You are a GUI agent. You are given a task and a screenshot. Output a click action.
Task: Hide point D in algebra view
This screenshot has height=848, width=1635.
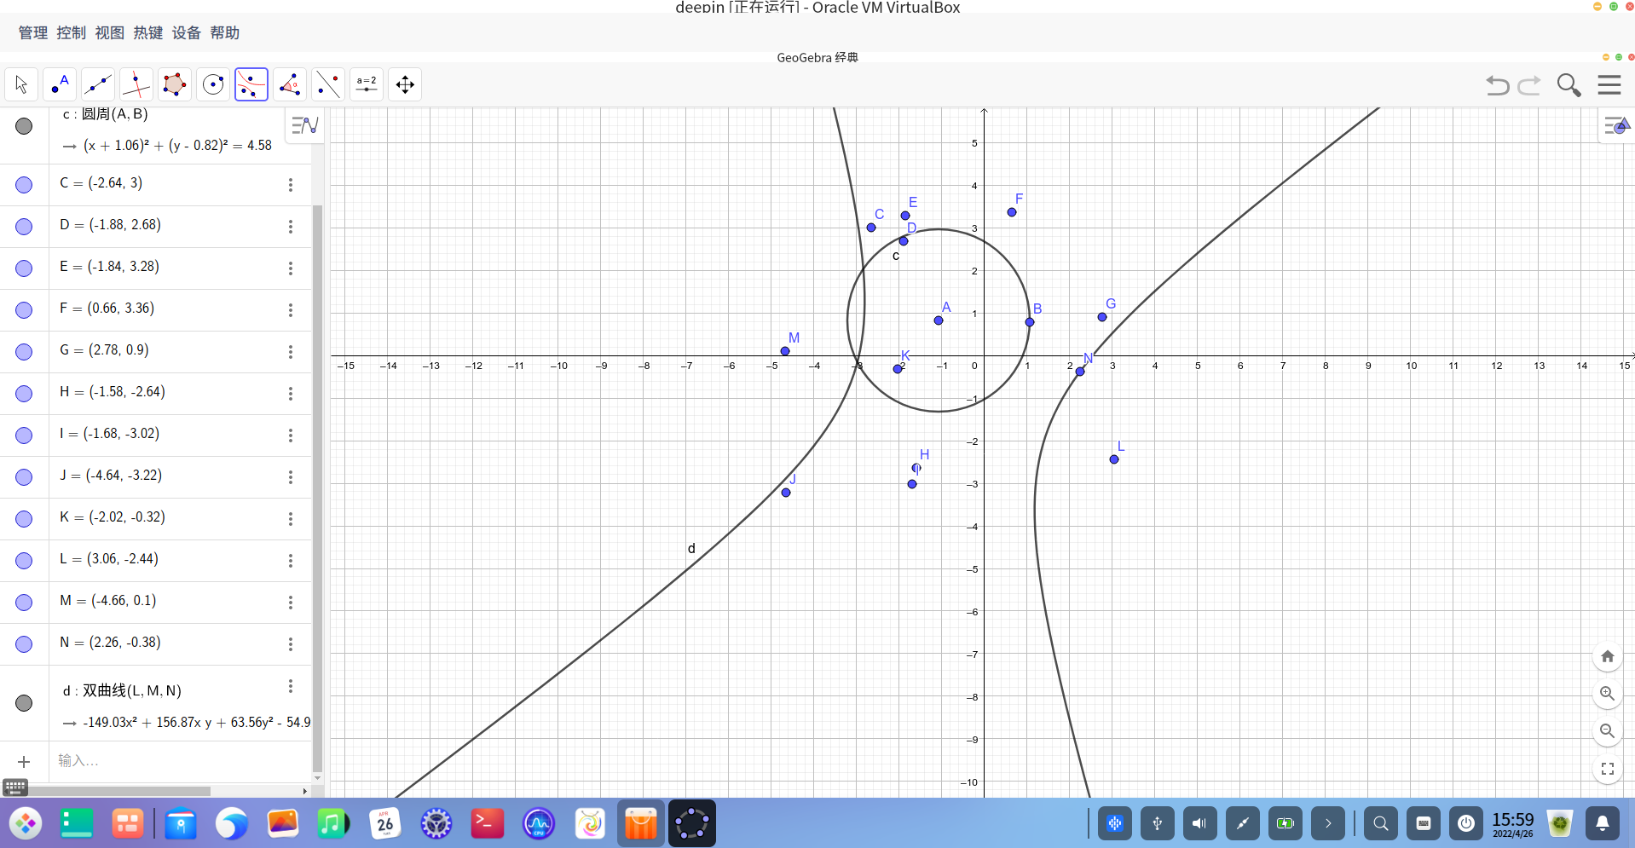click(24, 227)
